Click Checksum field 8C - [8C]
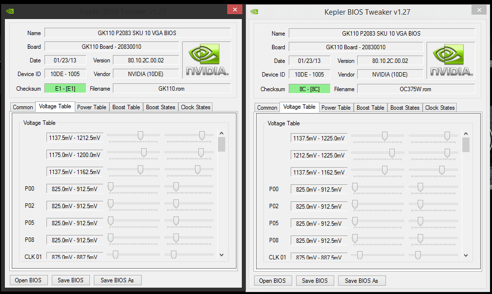The width and height of the screenshot is (492, 294). (x=309, y=89)
